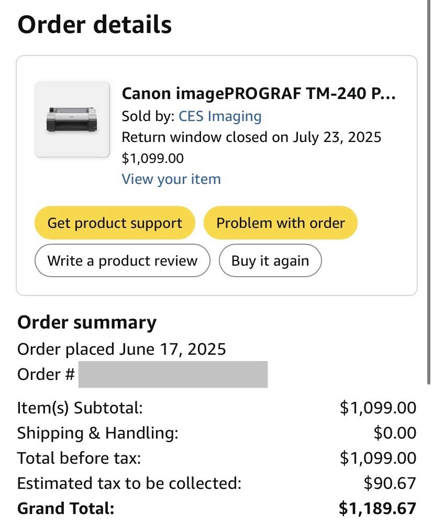Image resolution: width=433 pixels, height=524 pixels.
Task: Click the Grand Total amount $1,189.67
Action: pos(377,508)
